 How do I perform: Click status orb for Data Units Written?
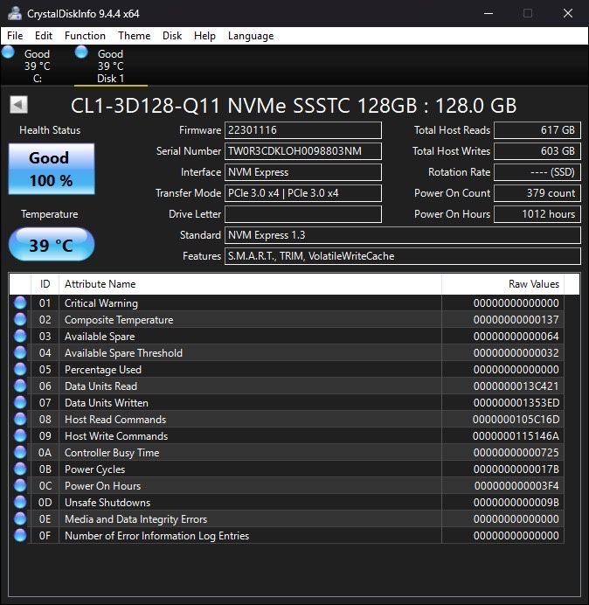click(x=20, y=402)
